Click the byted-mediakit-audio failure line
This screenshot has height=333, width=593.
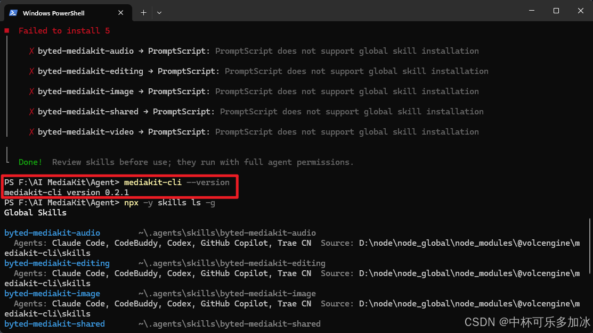(254, 51)
